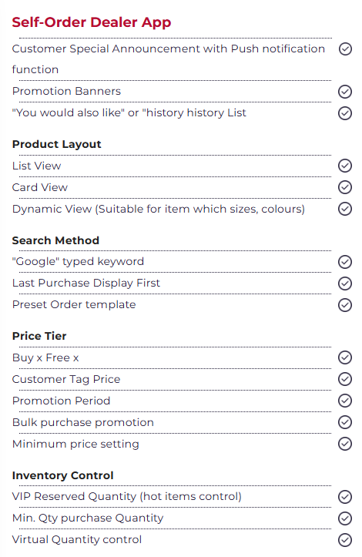The image size is (362, 557).
Task: Click the Self-Order Dealer App heading
Action: pos(92,22)
